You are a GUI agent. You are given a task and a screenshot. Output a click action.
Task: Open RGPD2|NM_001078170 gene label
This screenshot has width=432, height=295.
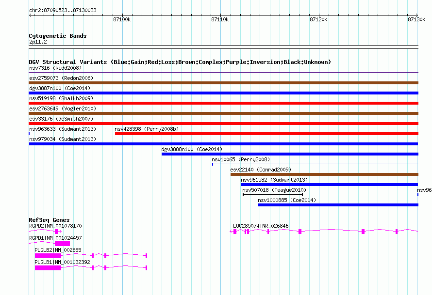(55, 226)
